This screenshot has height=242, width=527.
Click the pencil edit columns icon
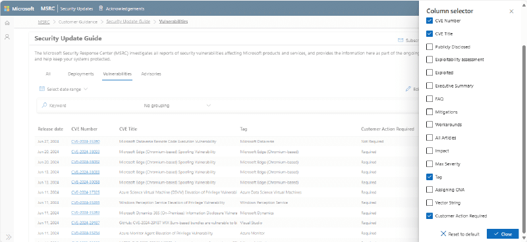pyautogui.click(x=408, y=89)
